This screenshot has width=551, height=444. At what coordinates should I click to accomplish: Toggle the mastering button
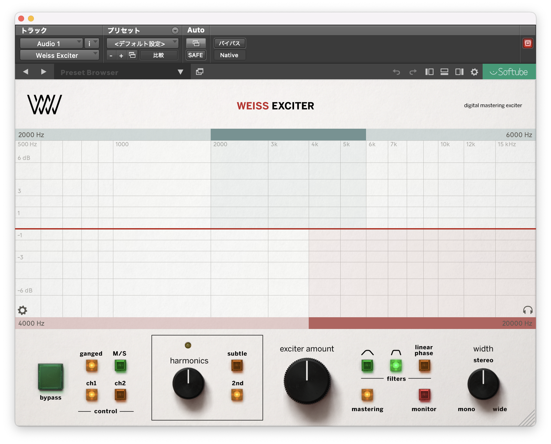367,395
